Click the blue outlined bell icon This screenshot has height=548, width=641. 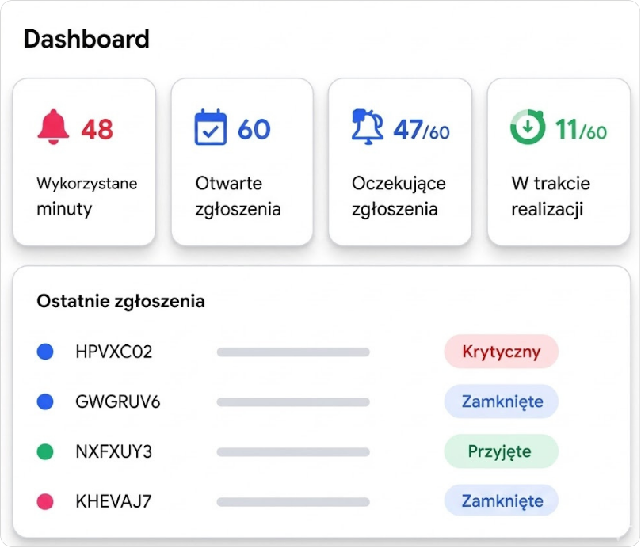(368, 127)
